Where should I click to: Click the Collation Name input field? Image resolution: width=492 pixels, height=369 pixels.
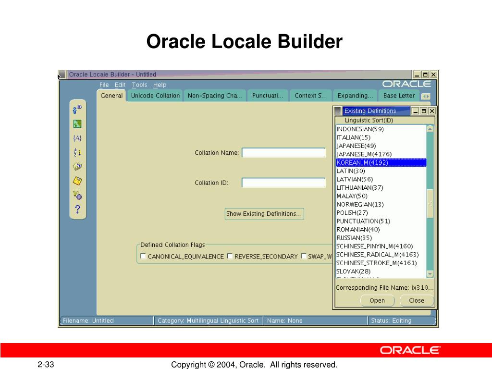coord(283,153)
